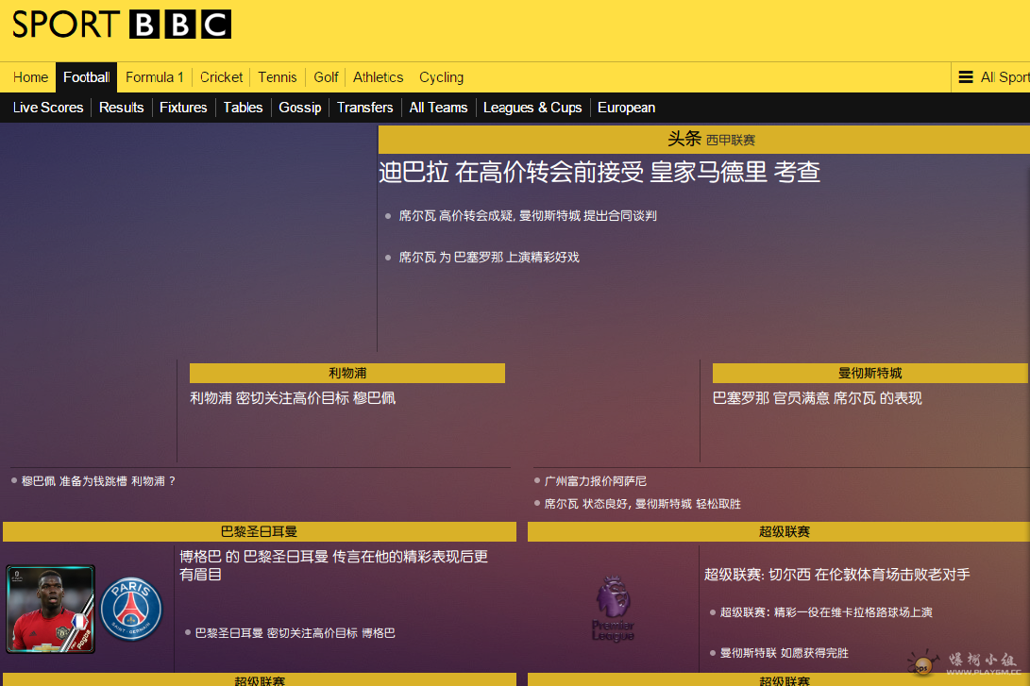
Task: Open the Cycling section
Action: tap(441, 77)
